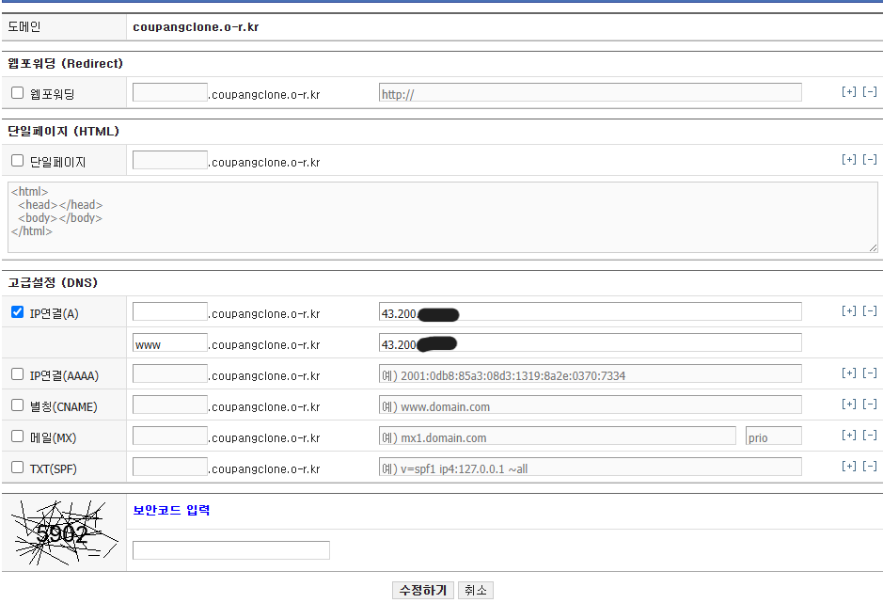Tick the 메일(MX) checkbox
This screenshot has height=603, width=883.
click(18, 436)
